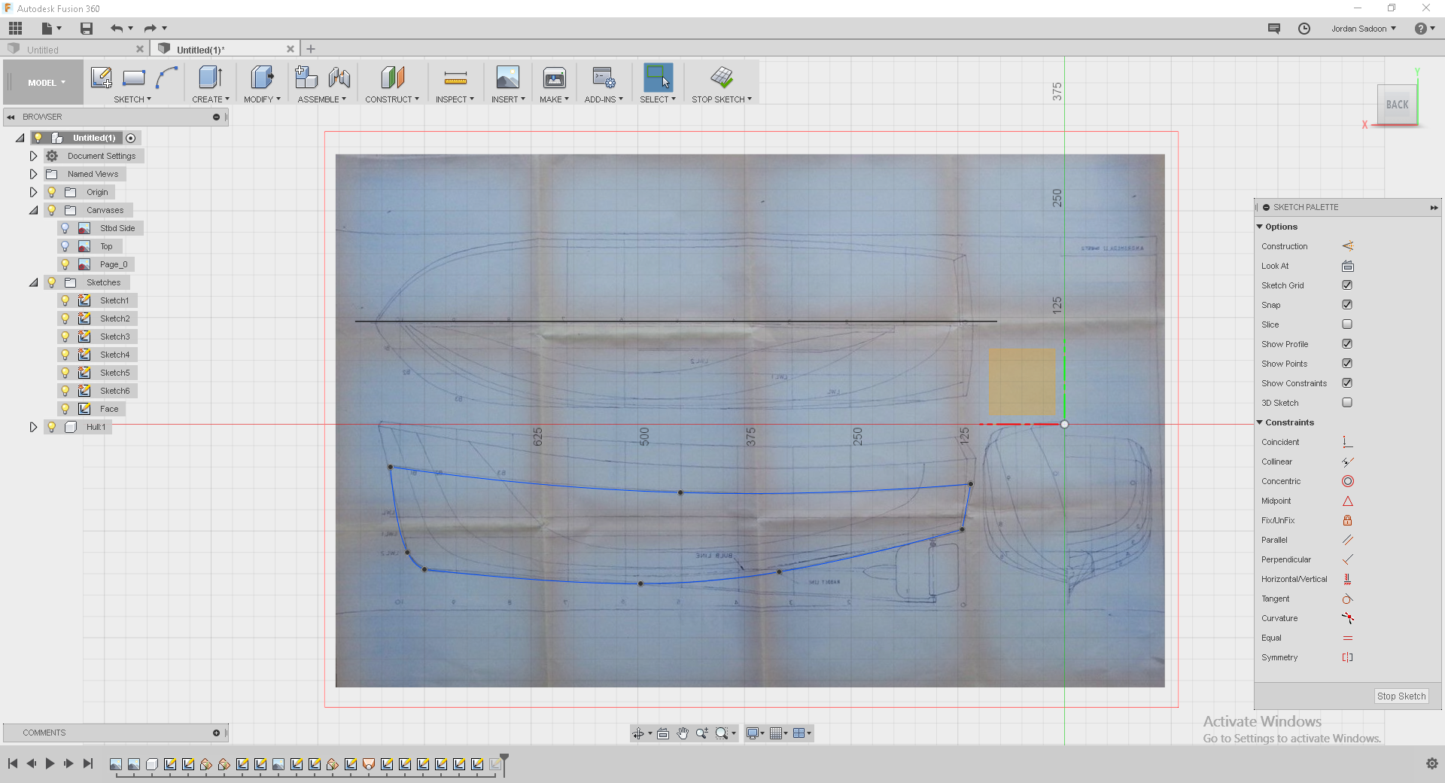Collapse the Canvases folder in browser
Screen dimensions: 1445x783
pyautogui.click(x=33, y=210)
